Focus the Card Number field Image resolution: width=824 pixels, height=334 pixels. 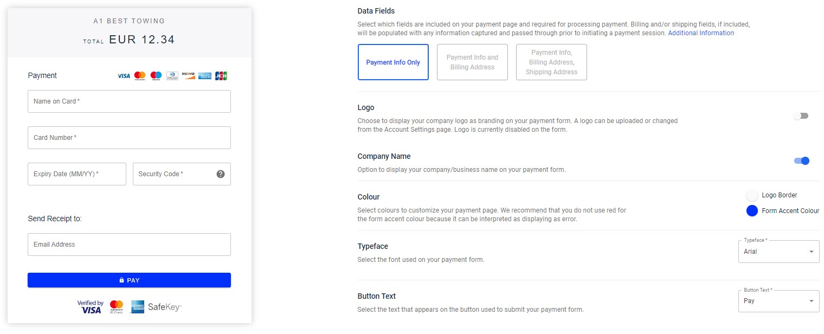pos(129,138)
